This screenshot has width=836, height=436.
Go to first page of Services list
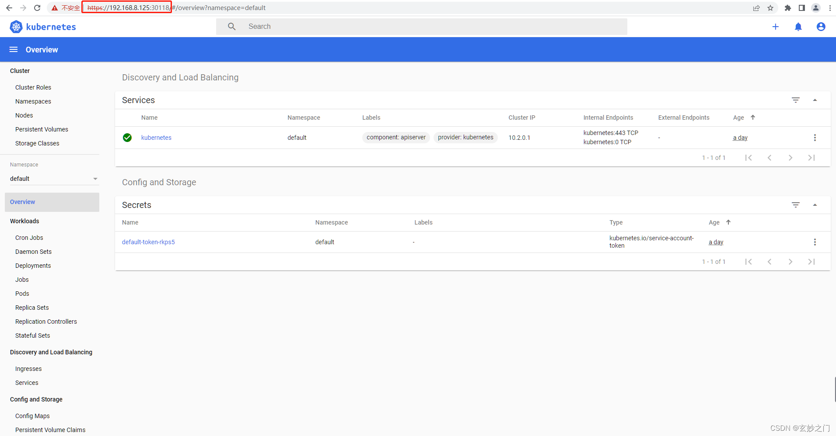click(x=749, y=158)
